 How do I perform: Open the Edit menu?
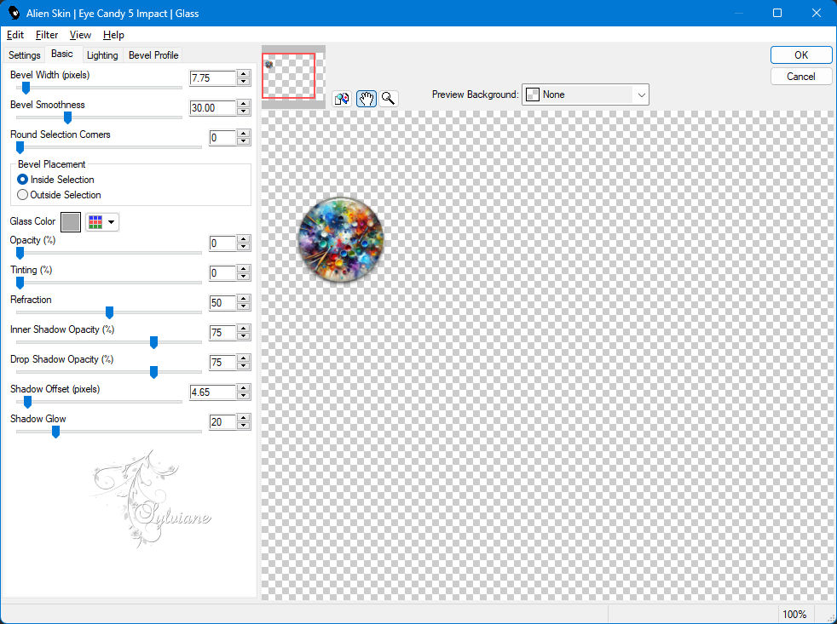tap(15, 35)
